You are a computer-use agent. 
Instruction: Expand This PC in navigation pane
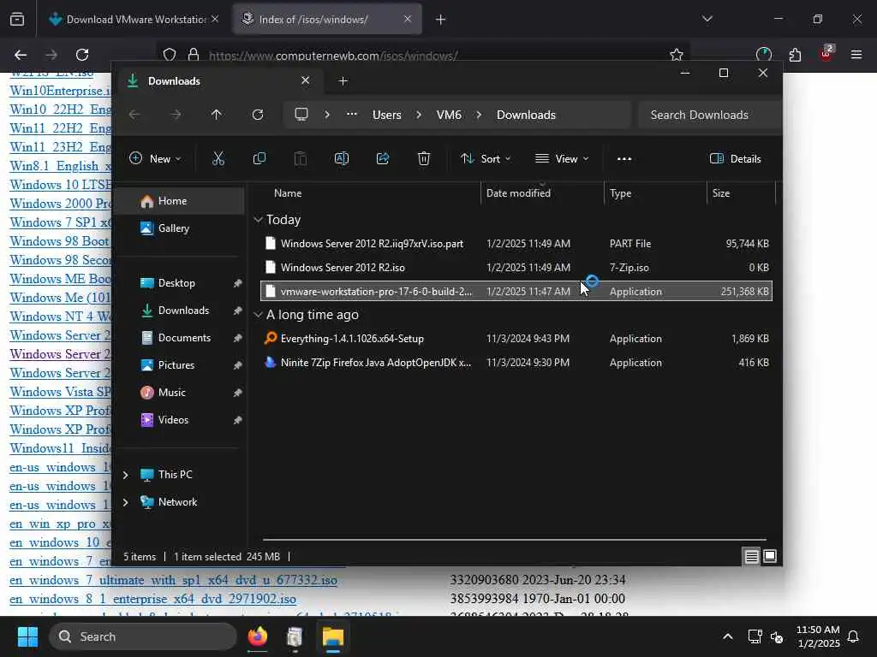point(126,475)
